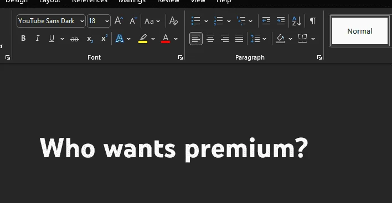Open shading color dropdown arrow
The height and width of the screenshot is (203, 392).
click(290, 39)
